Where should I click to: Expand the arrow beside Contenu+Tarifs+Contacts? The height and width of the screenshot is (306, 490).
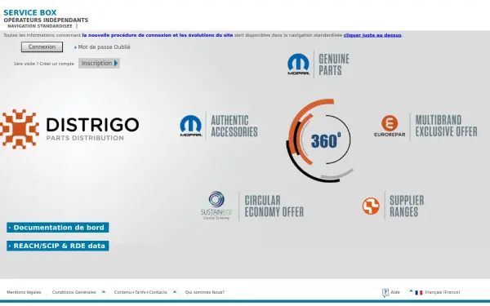(175, 292)
